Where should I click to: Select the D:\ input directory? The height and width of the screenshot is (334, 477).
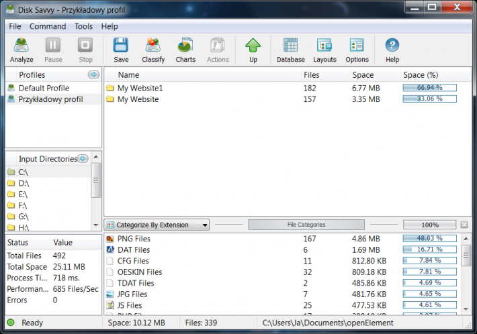click(48, 183)
